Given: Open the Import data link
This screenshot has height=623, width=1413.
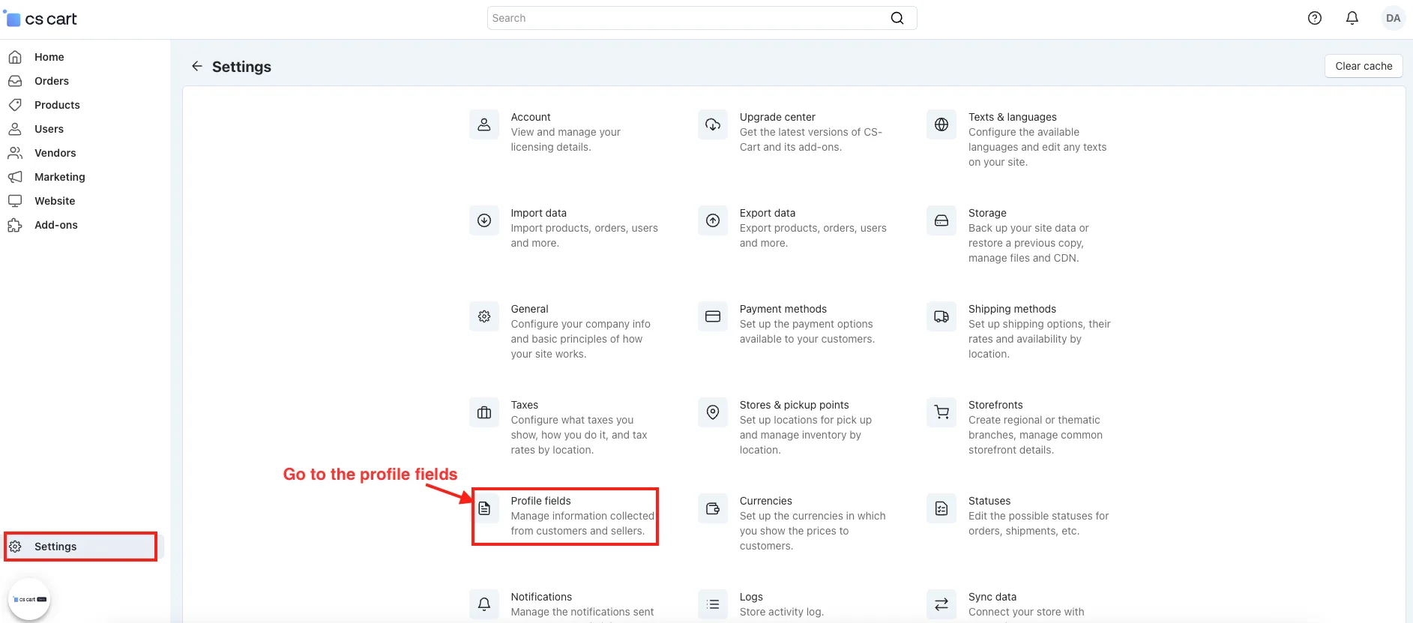Looking at the screenshot, I should point(539,213).
